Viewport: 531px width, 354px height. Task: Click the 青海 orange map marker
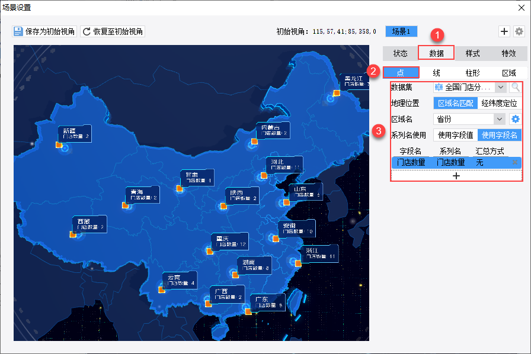(x=125, y=205)
